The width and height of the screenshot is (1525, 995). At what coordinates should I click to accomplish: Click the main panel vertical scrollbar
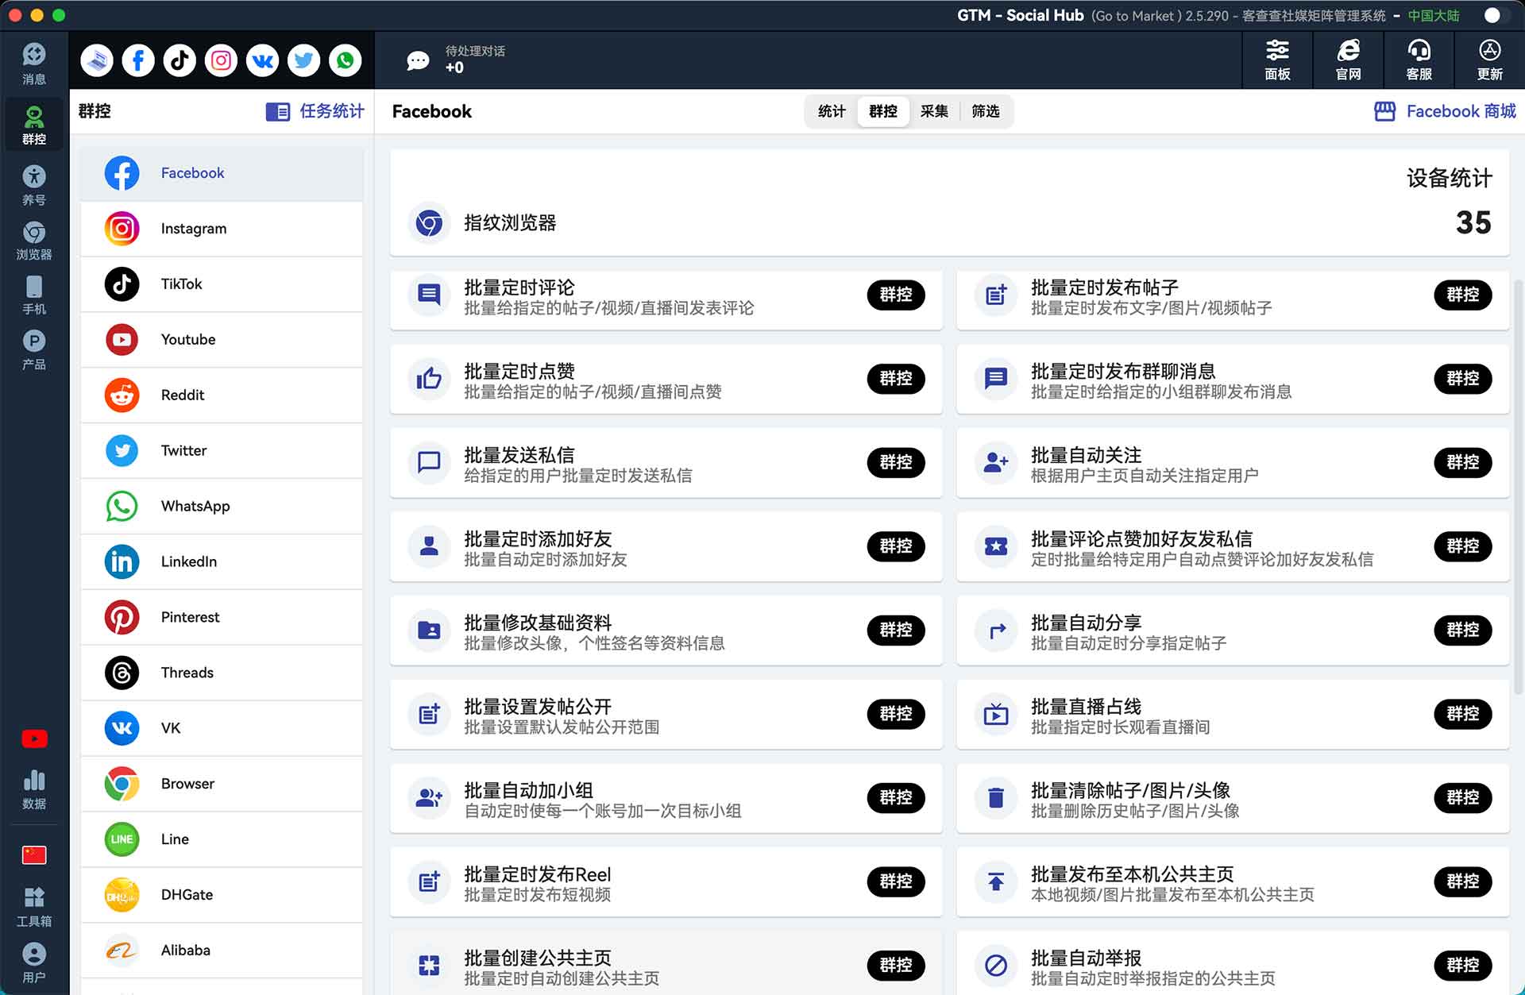click(1519, 486)
